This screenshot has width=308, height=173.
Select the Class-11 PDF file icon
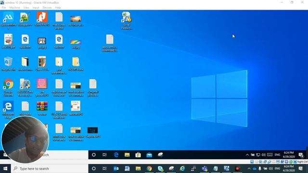click(42, 63)
